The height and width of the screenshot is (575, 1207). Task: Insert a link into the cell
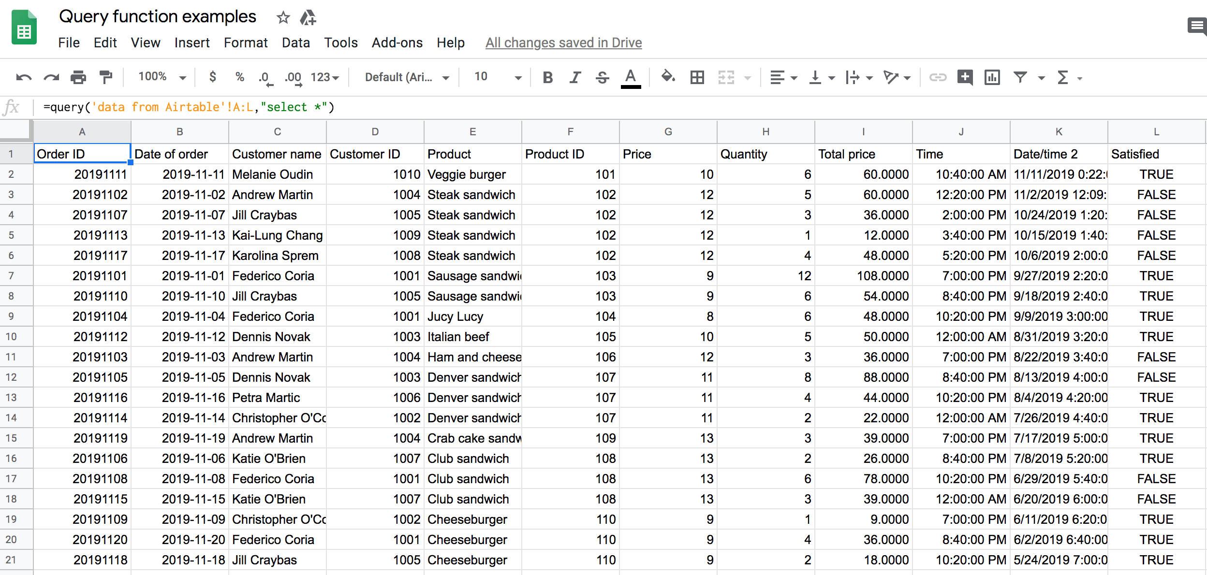coord(938,77)
